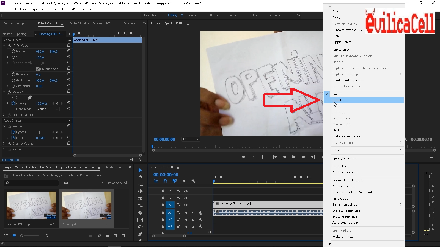The width and height of the screenshot is (440, 247).
Task: Toggle Volume Bypass checkbox
Action: [x=38, y=132]
